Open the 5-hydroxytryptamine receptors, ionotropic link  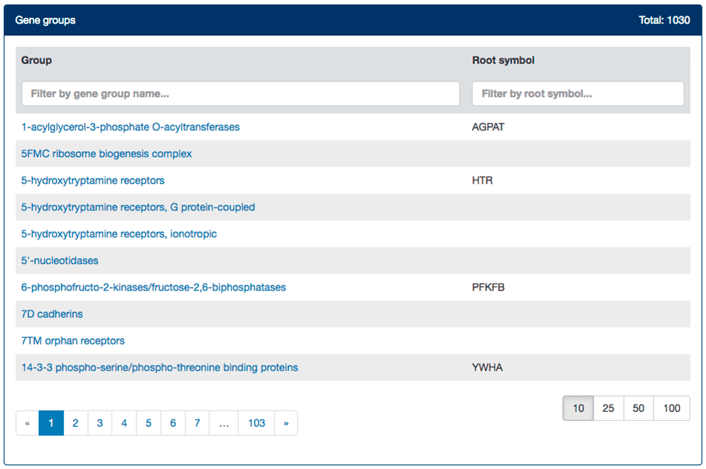119,233
